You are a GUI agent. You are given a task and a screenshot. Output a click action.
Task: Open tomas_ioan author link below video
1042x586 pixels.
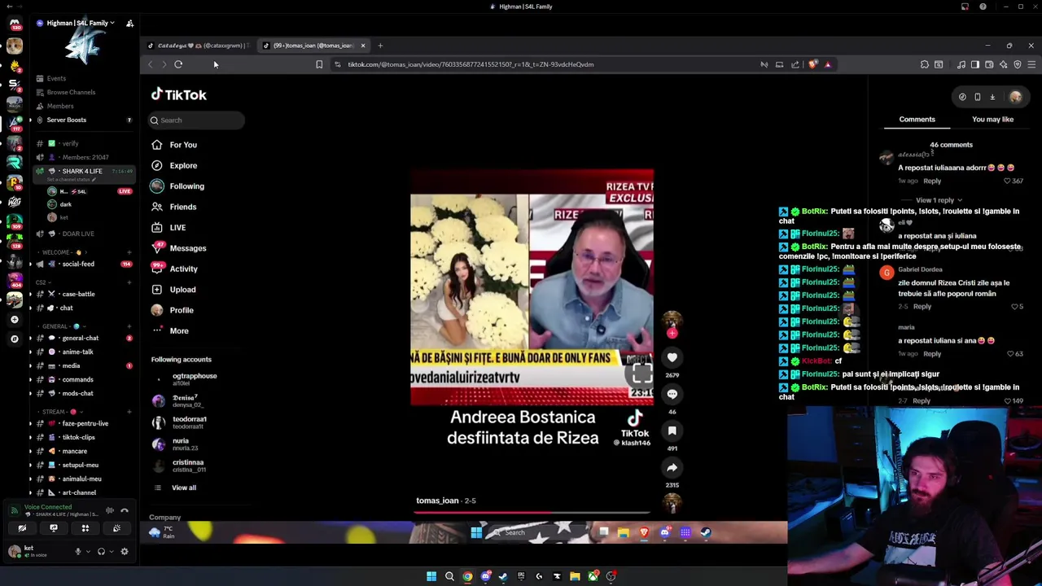click(x=437, y=501)
